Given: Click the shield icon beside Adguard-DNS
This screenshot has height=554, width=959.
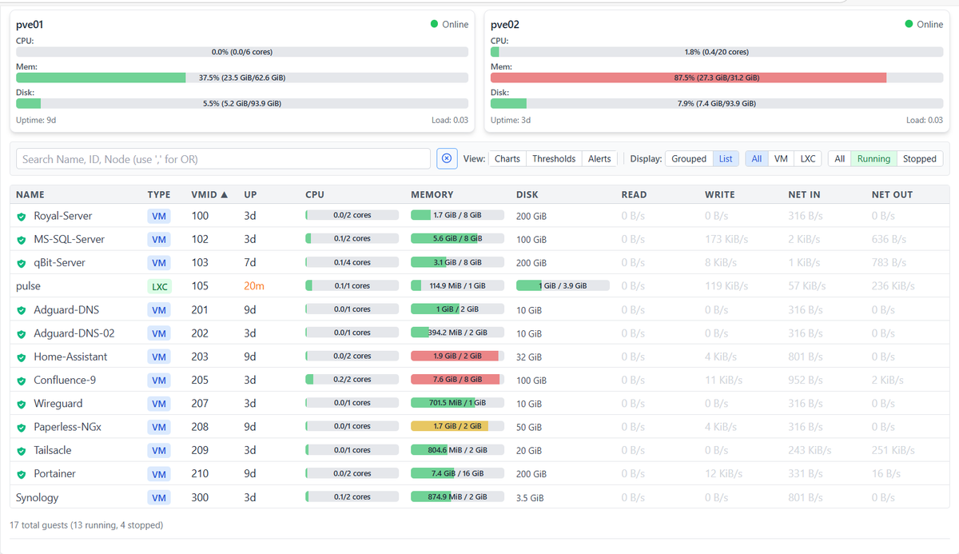Looking at the screenshot, I should coord(22,310).
